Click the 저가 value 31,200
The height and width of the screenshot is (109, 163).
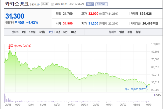93,24
